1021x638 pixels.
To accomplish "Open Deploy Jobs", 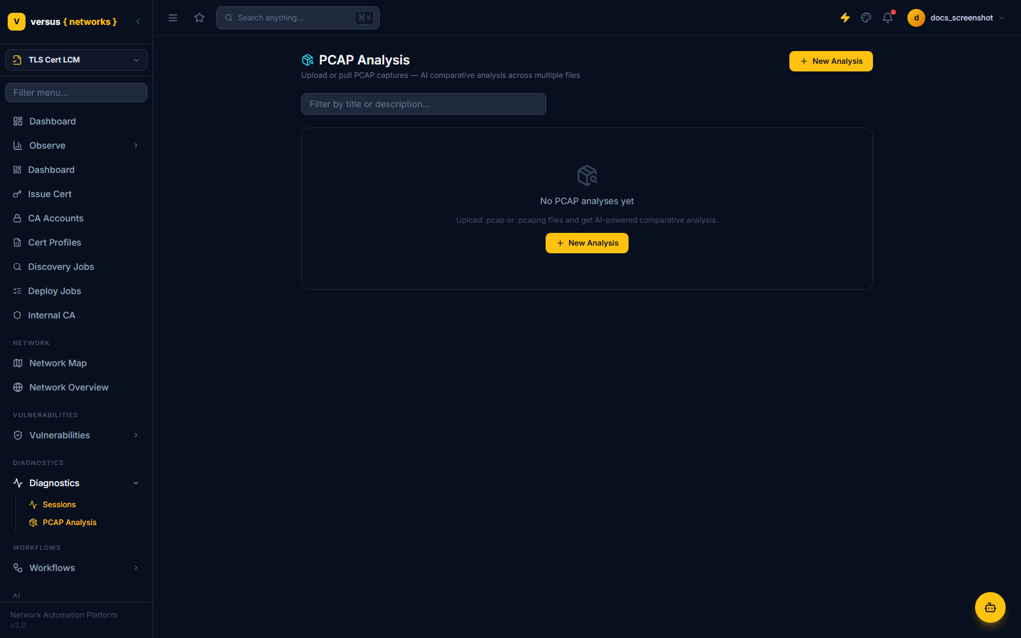I will (76, 291).
